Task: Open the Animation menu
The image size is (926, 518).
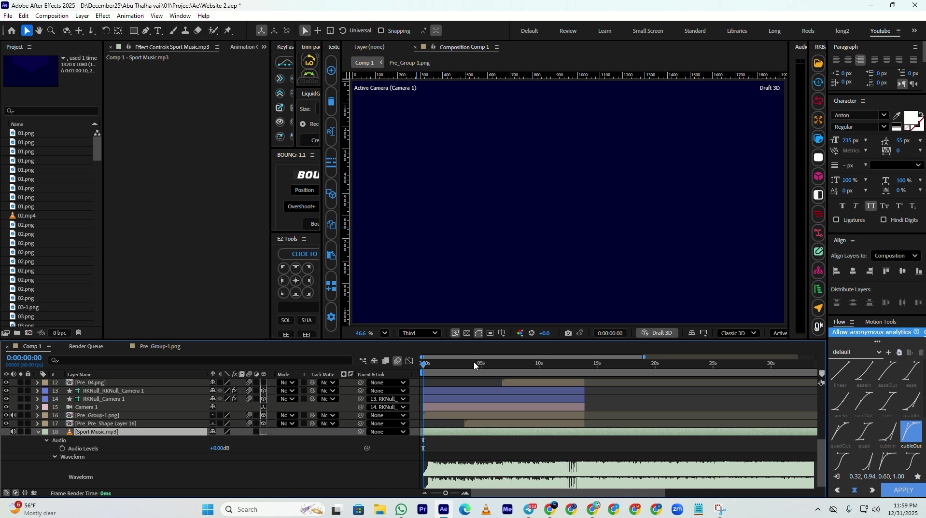Action: click(x=130, y=16)
